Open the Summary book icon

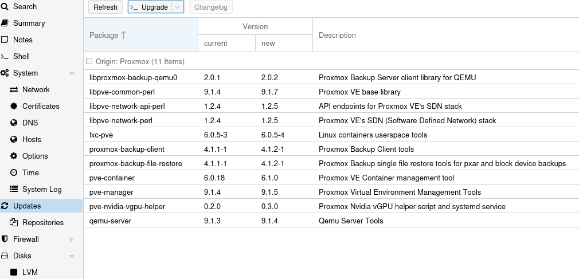pyautogui.click(x=5, y=23)
